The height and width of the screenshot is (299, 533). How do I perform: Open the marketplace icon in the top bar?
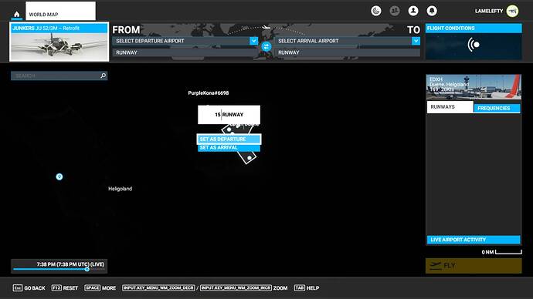[376, 11]
